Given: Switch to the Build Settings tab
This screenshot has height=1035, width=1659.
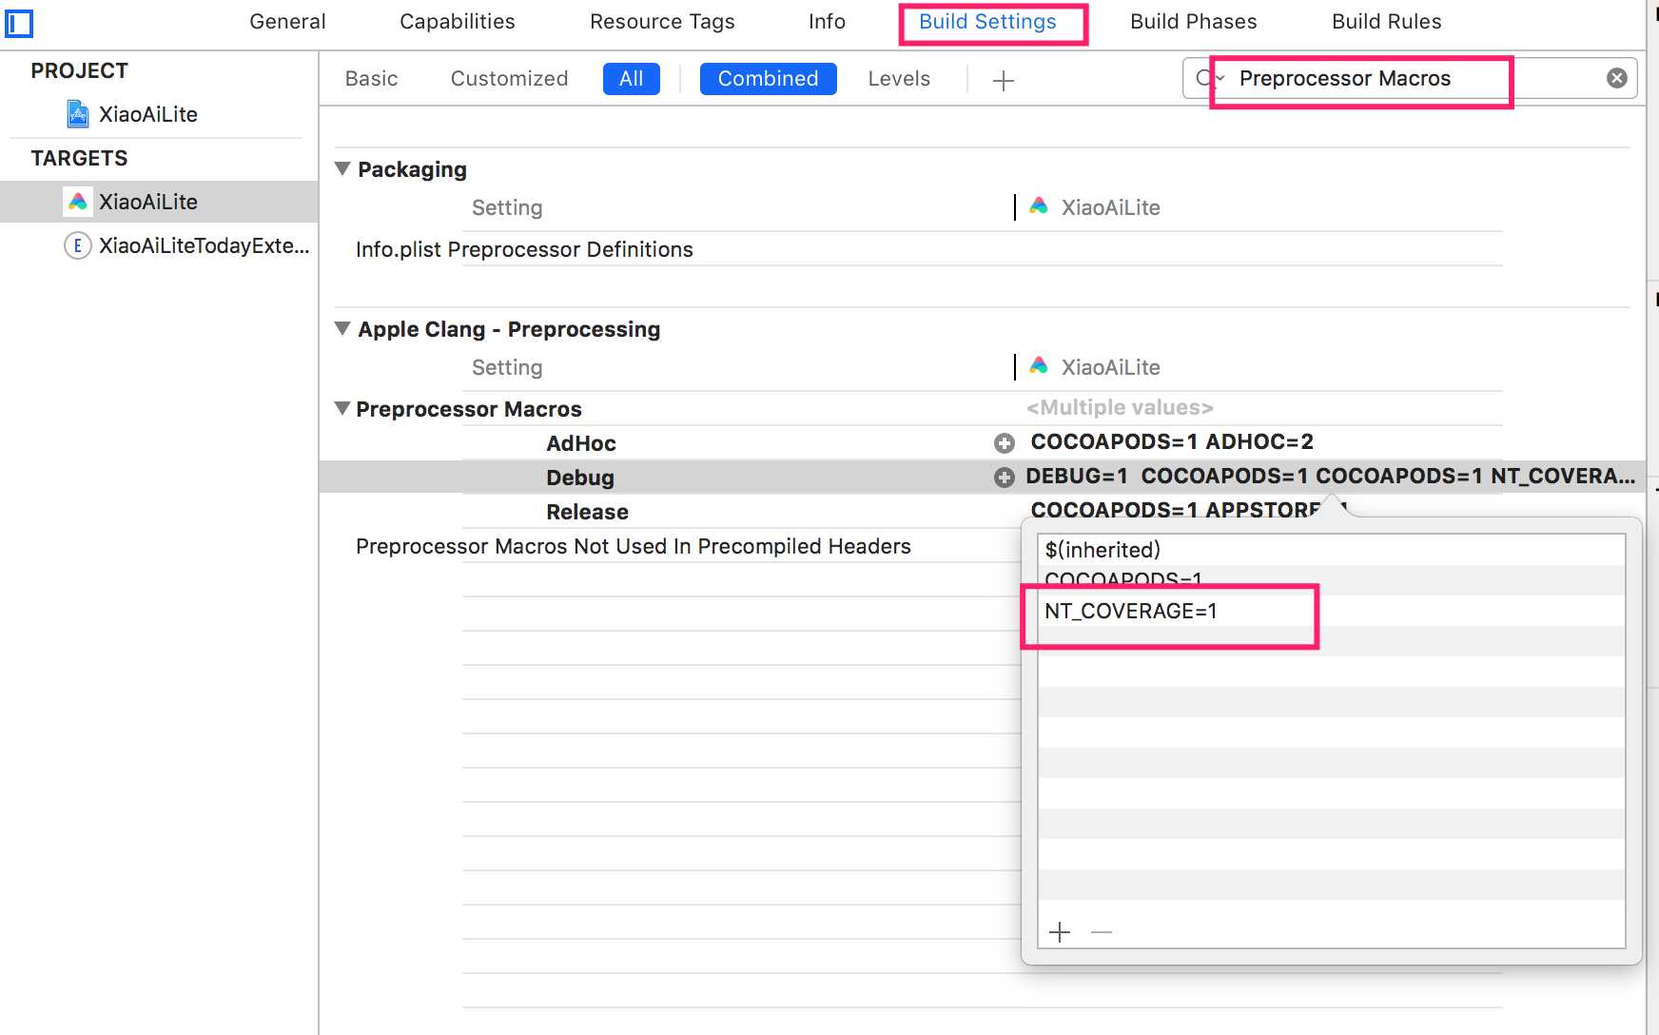Looking at the screenshot, I should pos(987,22).
